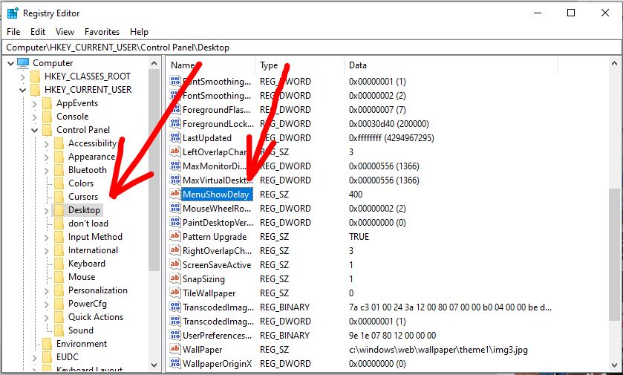Click the MouseWheelRo DWORD value icon
This screenshot has height=375, width=623.
tap(174, 208)
